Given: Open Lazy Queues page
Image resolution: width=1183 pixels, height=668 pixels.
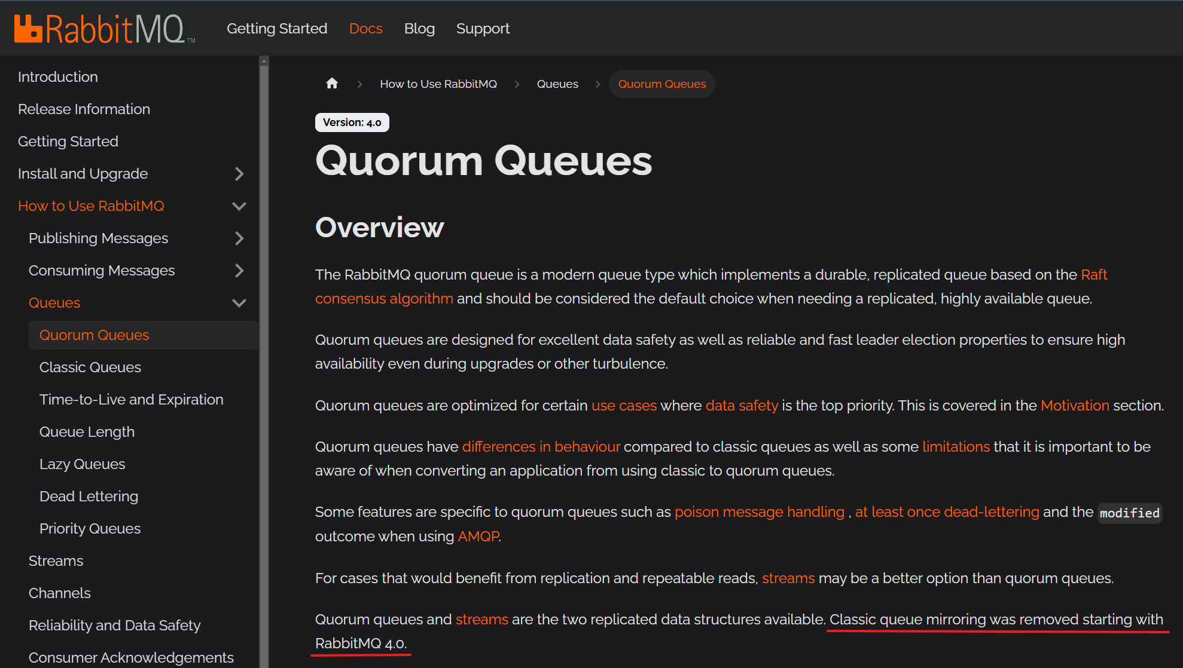Looking at the screenshot, I should tap(83, 464).
